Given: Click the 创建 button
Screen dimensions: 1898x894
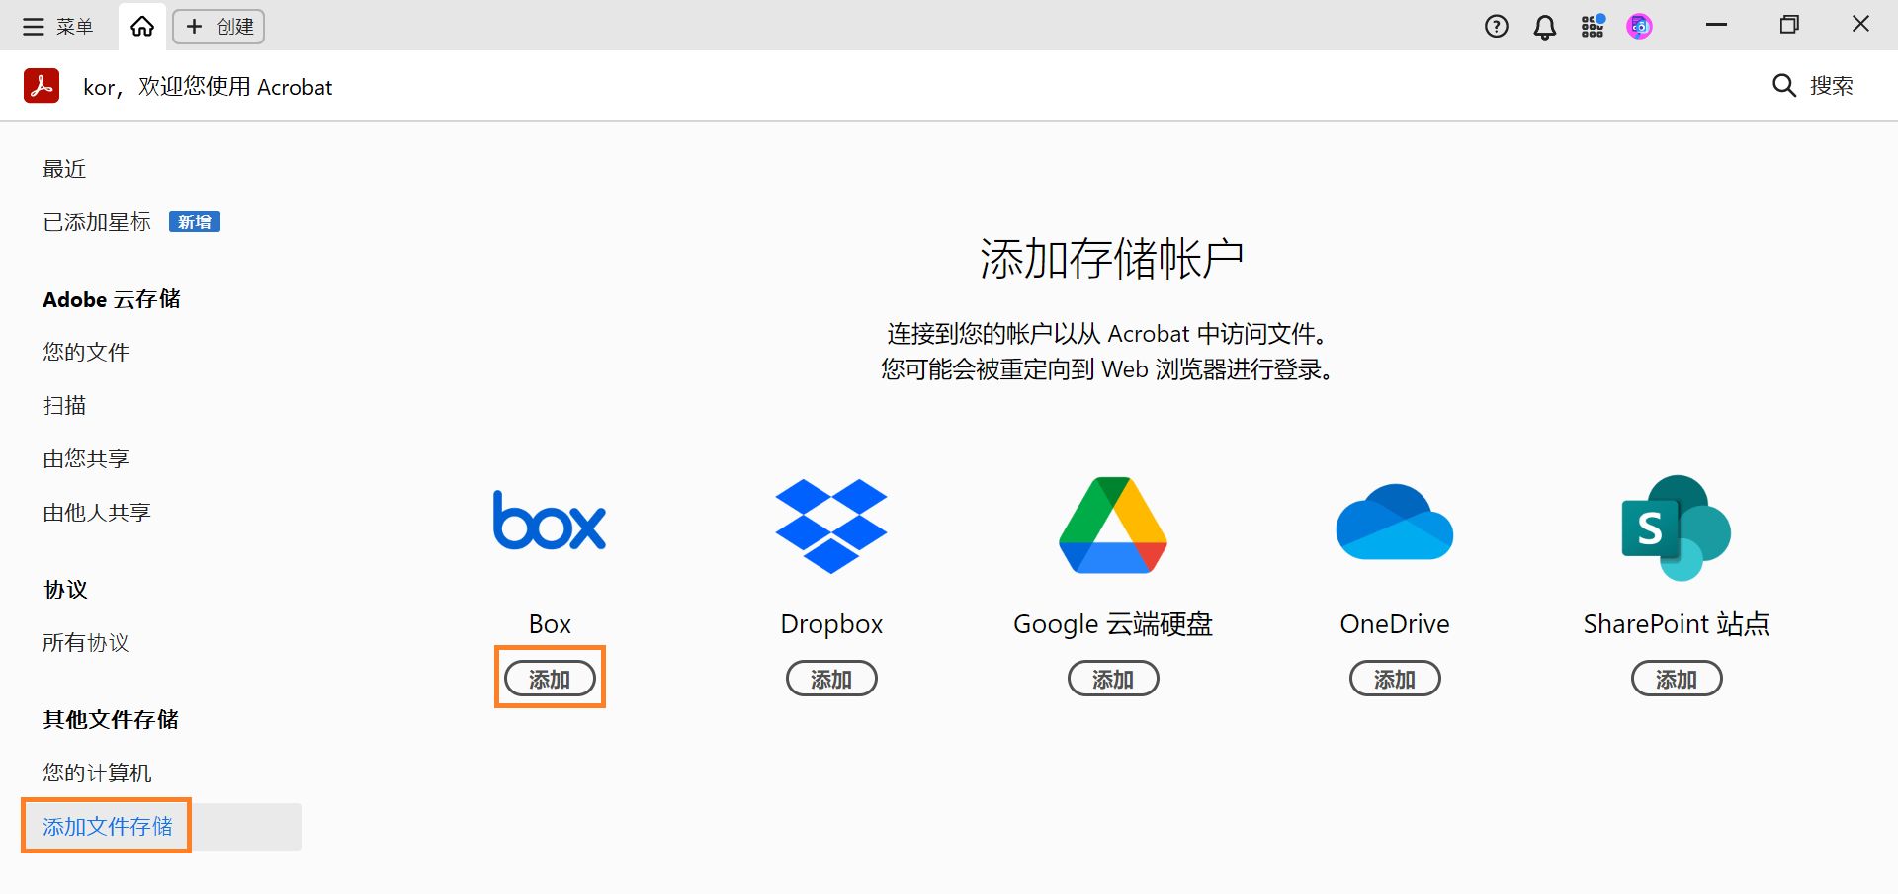Looking at the screenshot, I should click(217, 26).
